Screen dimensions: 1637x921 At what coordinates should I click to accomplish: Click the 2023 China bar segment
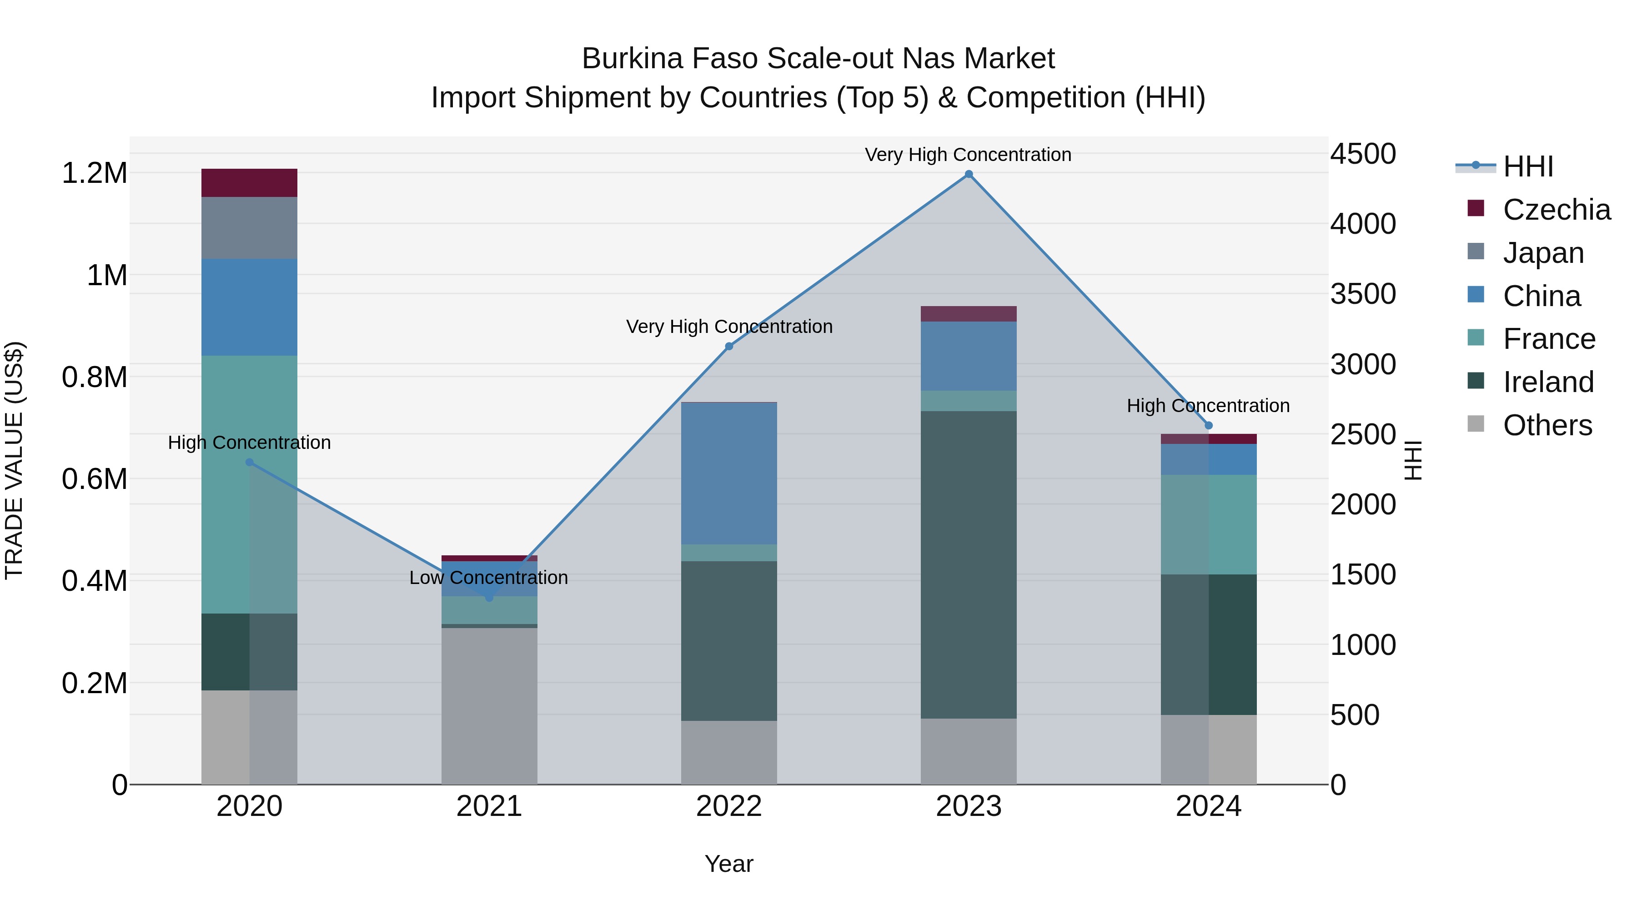[969, 357]
